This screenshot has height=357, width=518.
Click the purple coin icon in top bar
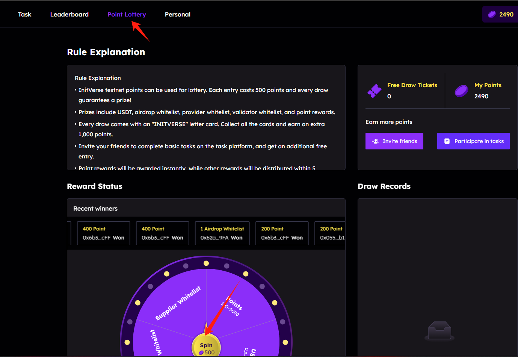(x=492, y=14)
